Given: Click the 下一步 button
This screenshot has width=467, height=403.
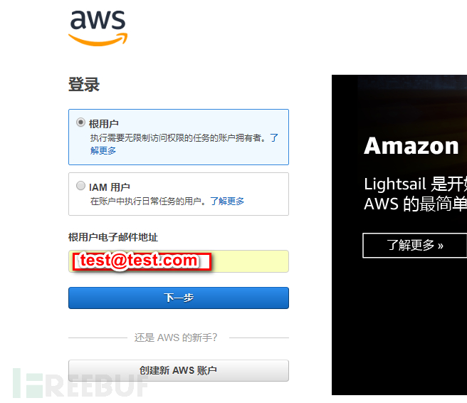Looking at the screenshot, I should click(179, 298).
